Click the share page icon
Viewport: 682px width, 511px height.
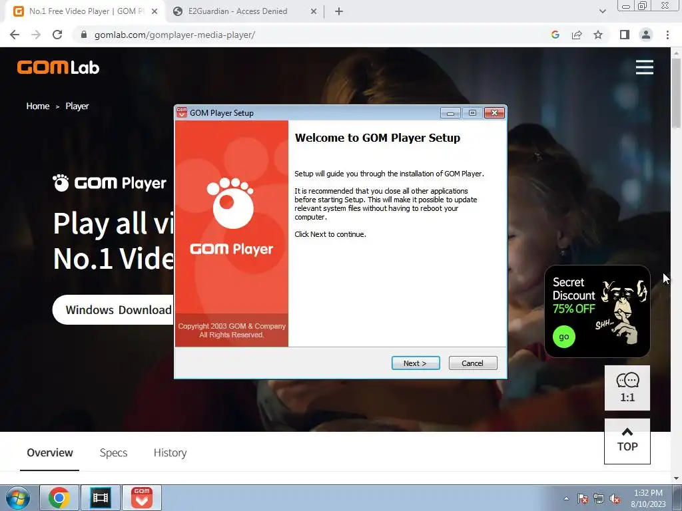coord(577,35)
